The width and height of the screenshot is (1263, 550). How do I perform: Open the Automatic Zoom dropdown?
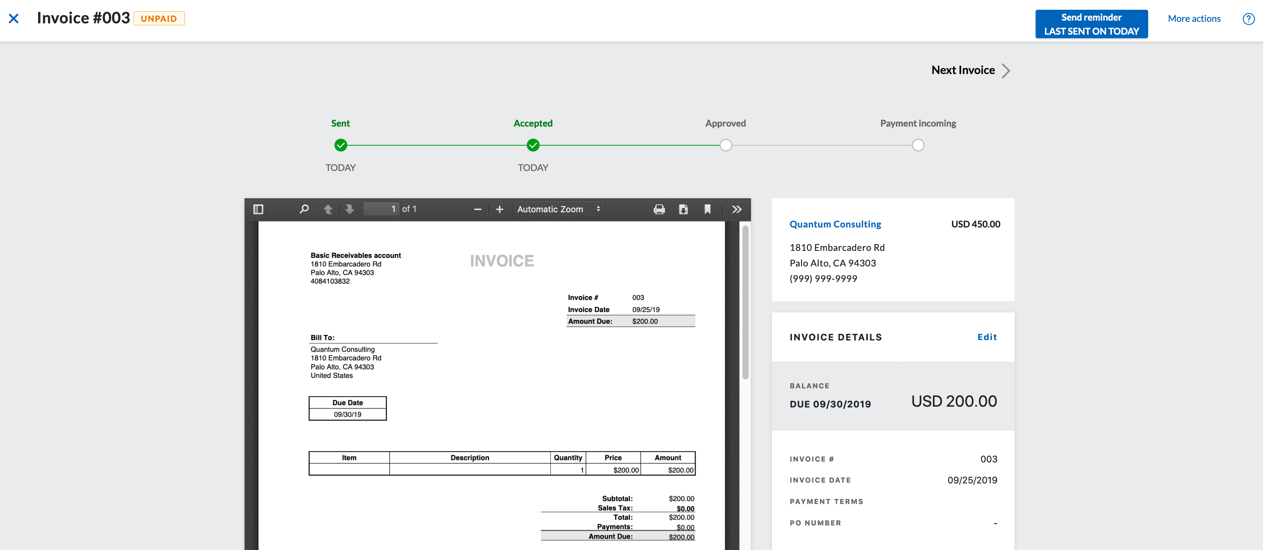[558, 210]
